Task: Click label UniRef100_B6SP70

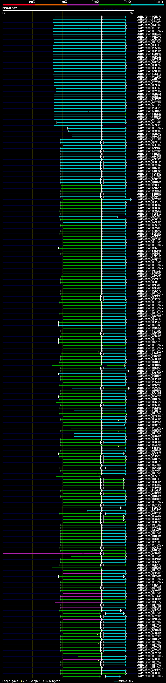Action: (x=149, y=510)
